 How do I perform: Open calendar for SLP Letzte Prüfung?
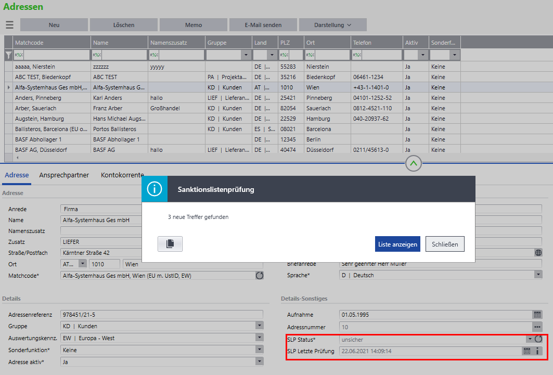tap(527, 351)
